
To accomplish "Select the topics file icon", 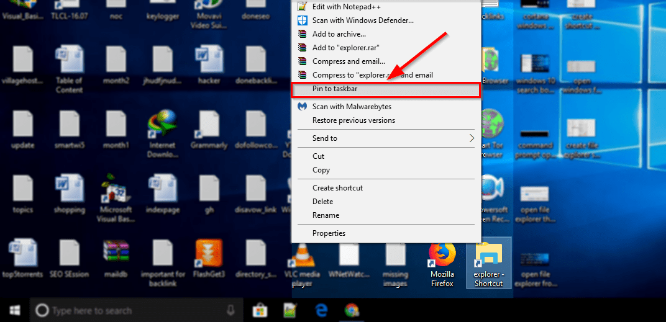I will (22, 194).
